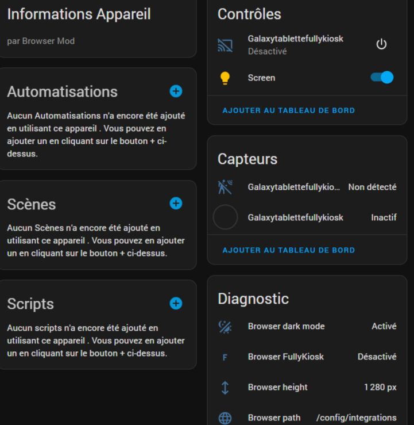Viewport: 414px width, 425px height.
Task: Open the Galaxytablettefullykiosk Inactif sensor row
Action: click(x=307, y=217)
